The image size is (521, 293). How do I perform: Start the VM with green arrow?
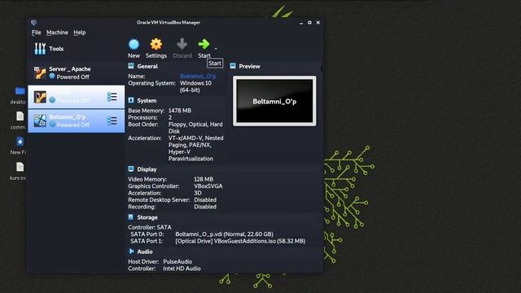click(204, 44)
